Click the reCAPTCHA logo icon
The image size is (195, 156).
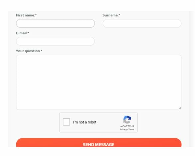click(127, 119)
